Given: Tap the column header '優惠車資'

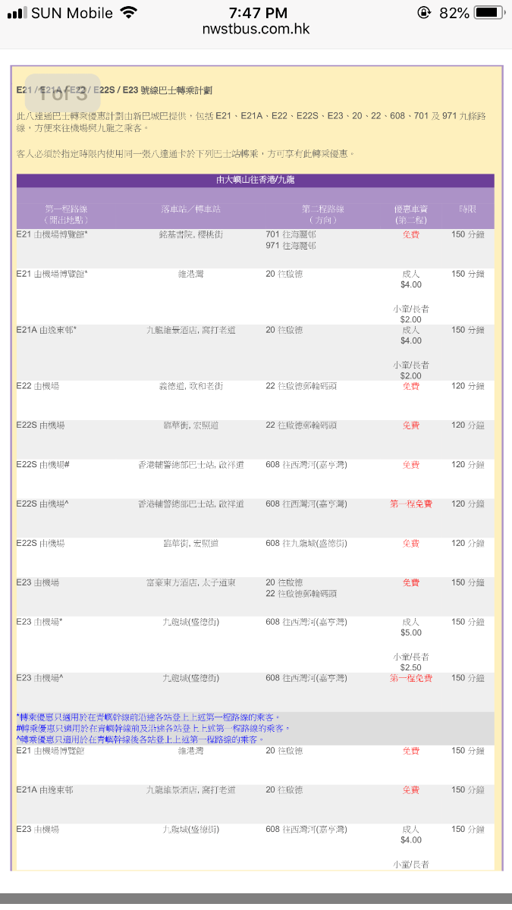Looking at the screenshot, I should tap(411, 209).
